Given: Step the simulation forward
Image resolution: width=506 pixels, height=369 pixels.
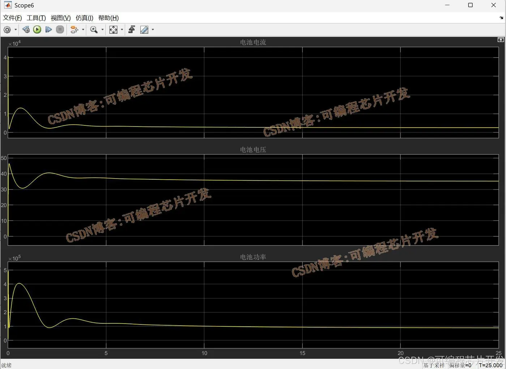Looking at the screenshot, I should tap(48, 30).
